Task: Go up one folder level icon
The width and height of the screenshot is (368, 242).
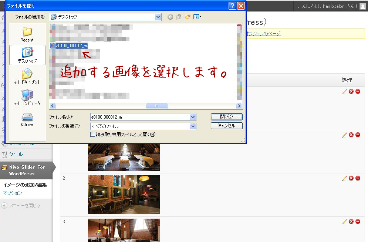Action: pos(179,17)
